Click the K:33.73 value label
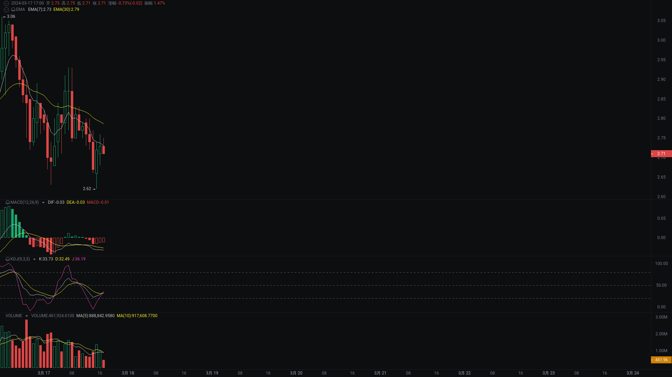Screen dimensions: 672x377 point(46,259)
